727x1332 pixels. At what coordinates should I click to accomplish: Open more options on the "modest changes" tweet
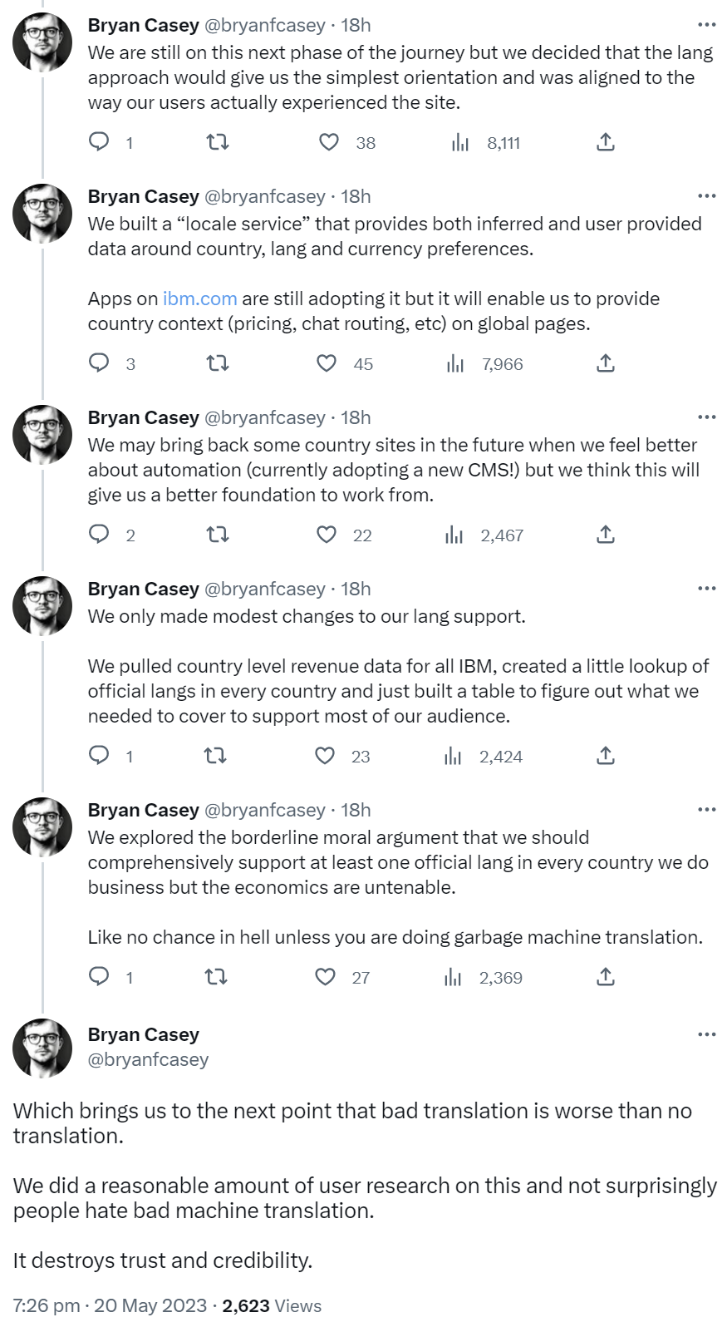(x=706, y=589)
